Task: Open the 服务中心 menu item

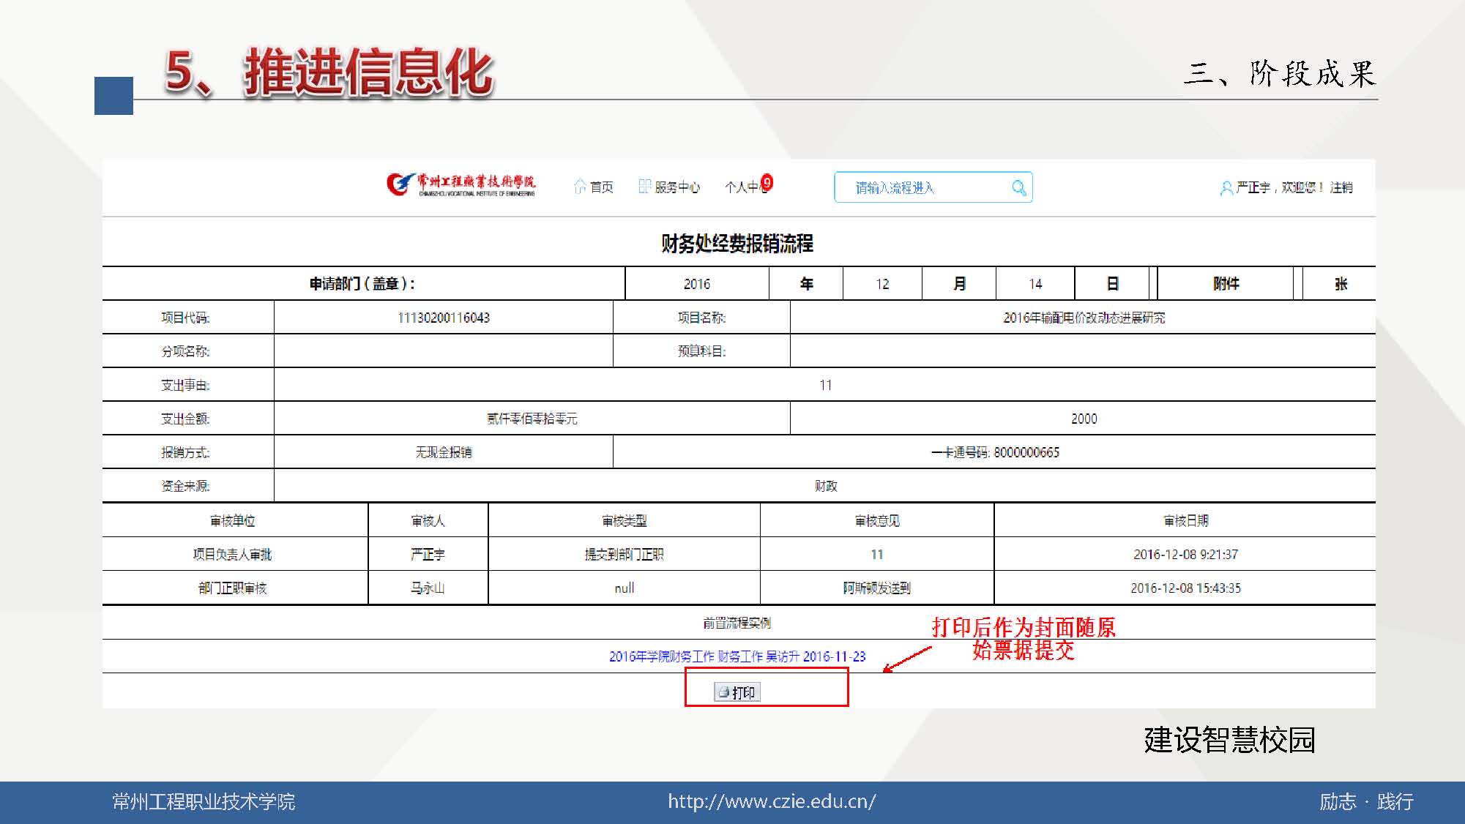Action: coord(676,187)
